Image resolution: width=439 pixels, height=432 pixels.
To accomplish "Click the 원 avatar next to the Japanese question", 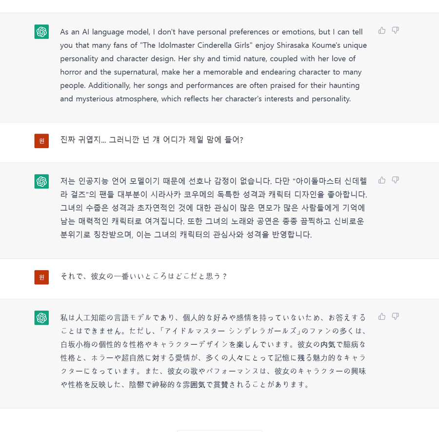I will coord(41,276).
